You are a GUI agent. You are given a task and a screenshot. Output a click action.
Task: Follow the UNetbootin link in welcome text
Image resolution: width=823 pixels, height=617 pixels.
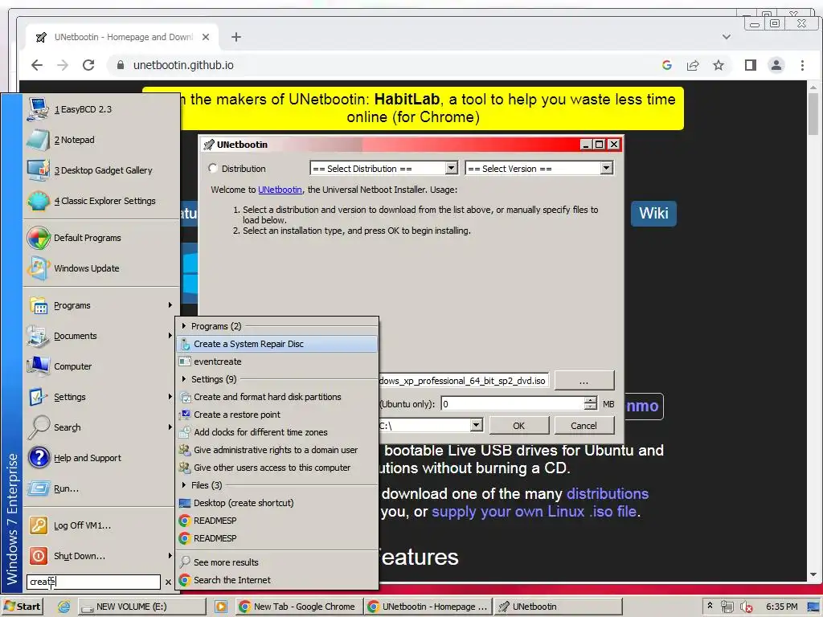(280, 190)
